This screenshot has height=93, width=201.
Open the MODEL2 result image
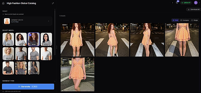click(x=147, y=40)
